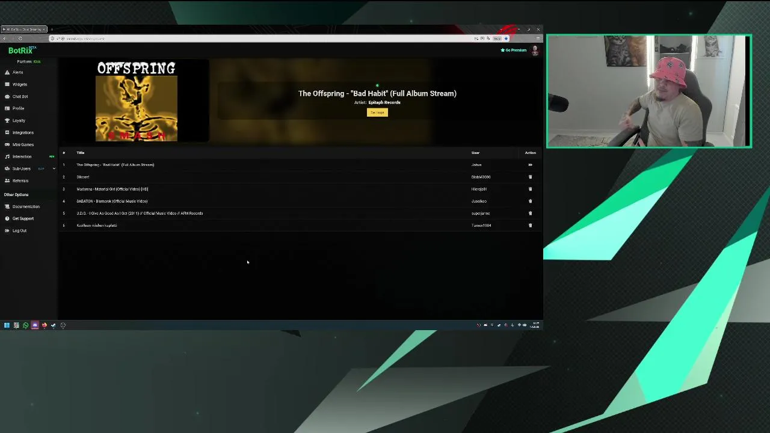The height and width of the screenshot is (433, 770).
Task: Skip the currently playing Offspring song
Action: [x=530, y=165]
